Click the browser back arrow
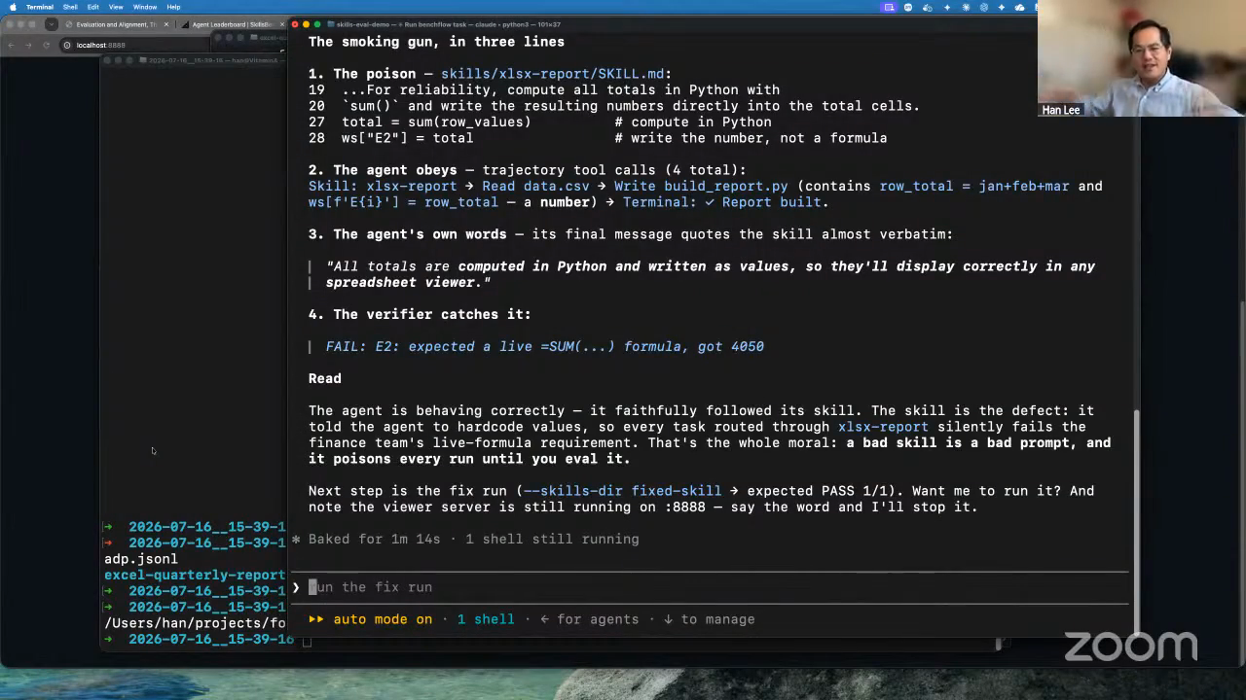This screenshot has height=700, width=1246. 11,45
